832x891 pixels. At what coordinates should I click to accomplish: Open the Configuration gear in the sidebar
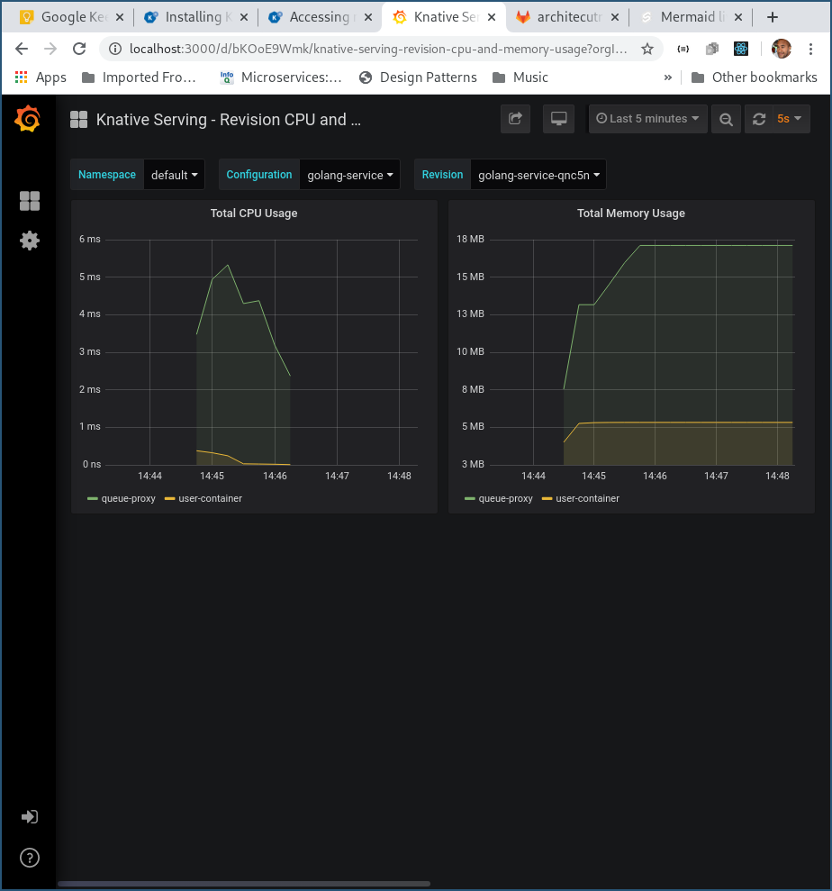coord(30,241)
